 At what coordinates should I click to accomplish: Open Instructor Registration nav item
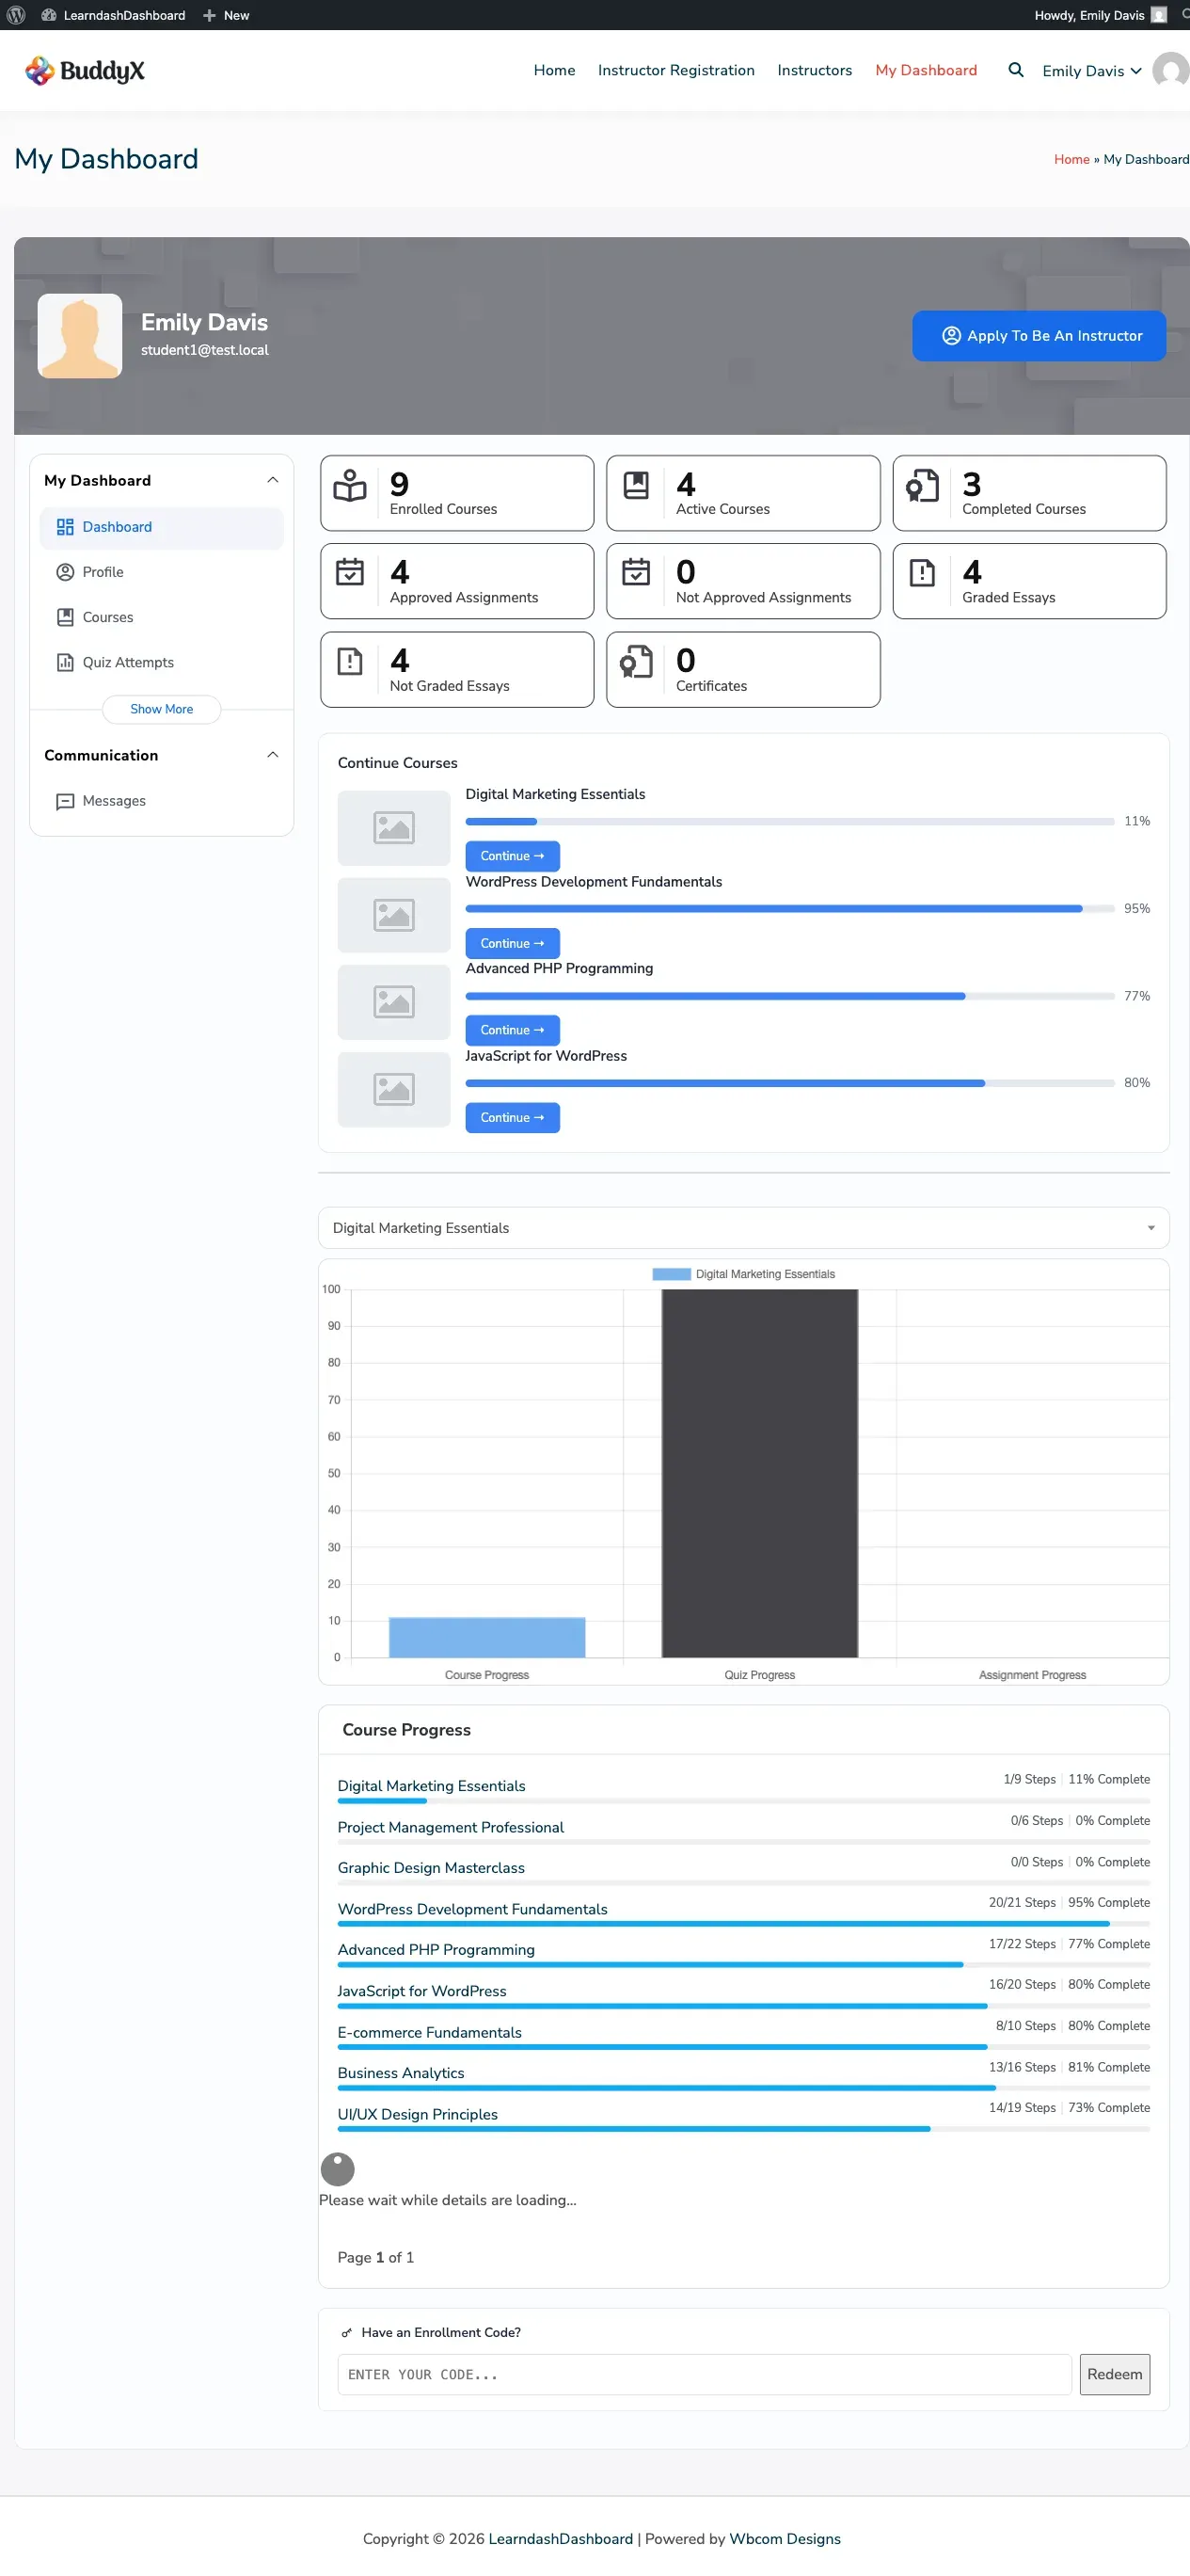[x=675, y=70]
